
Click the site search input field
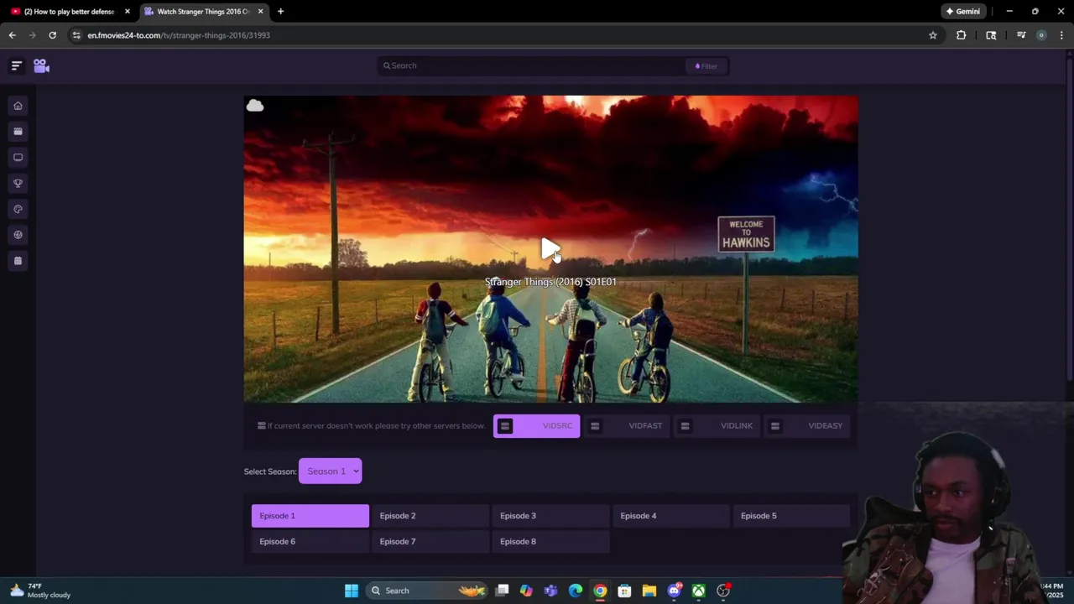point(533,65)
